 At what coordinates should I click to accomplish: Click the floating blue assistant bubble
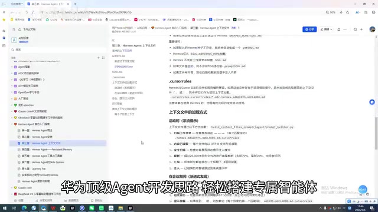pyautogui.click(x=372, y=102)
